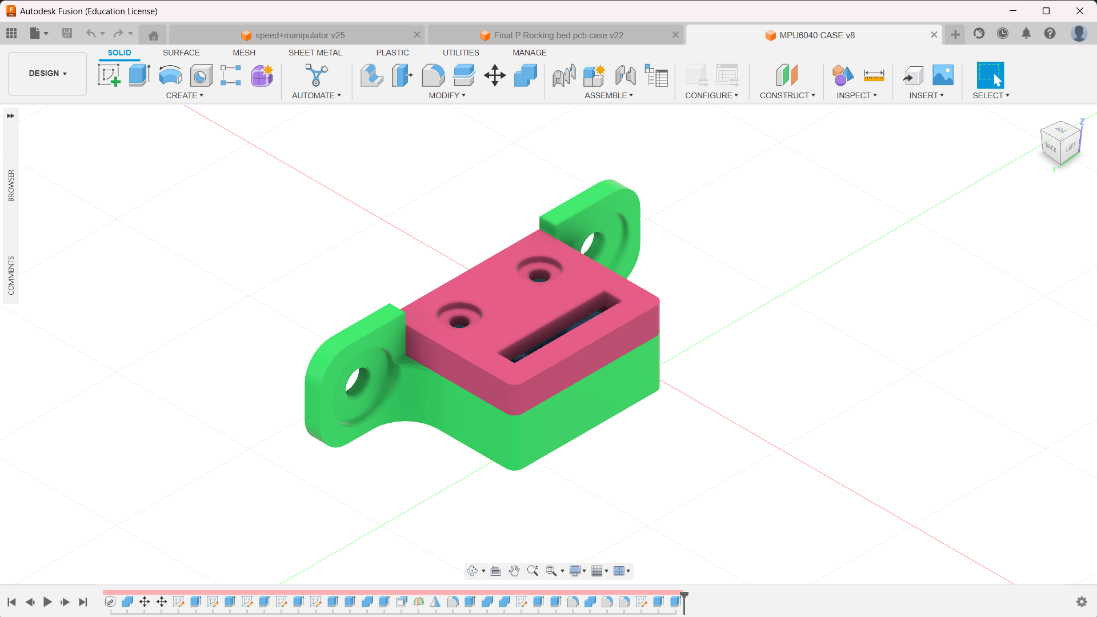Expand the CONSTRUCT dropdown menu
1097x617 pixels.
tap(787, 95)
